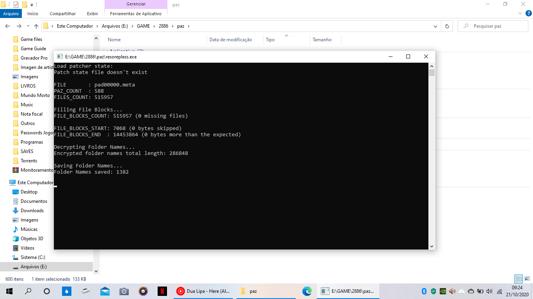Open Netflix from the taskbar
Screen dimensions: 533x299
(x=162, y=291)
